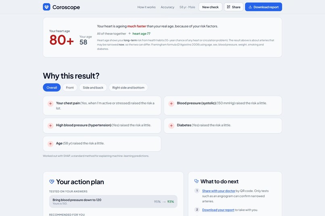The image size is (325, 216).
Task: Switch to the Front tab
Action: [70, 87]
